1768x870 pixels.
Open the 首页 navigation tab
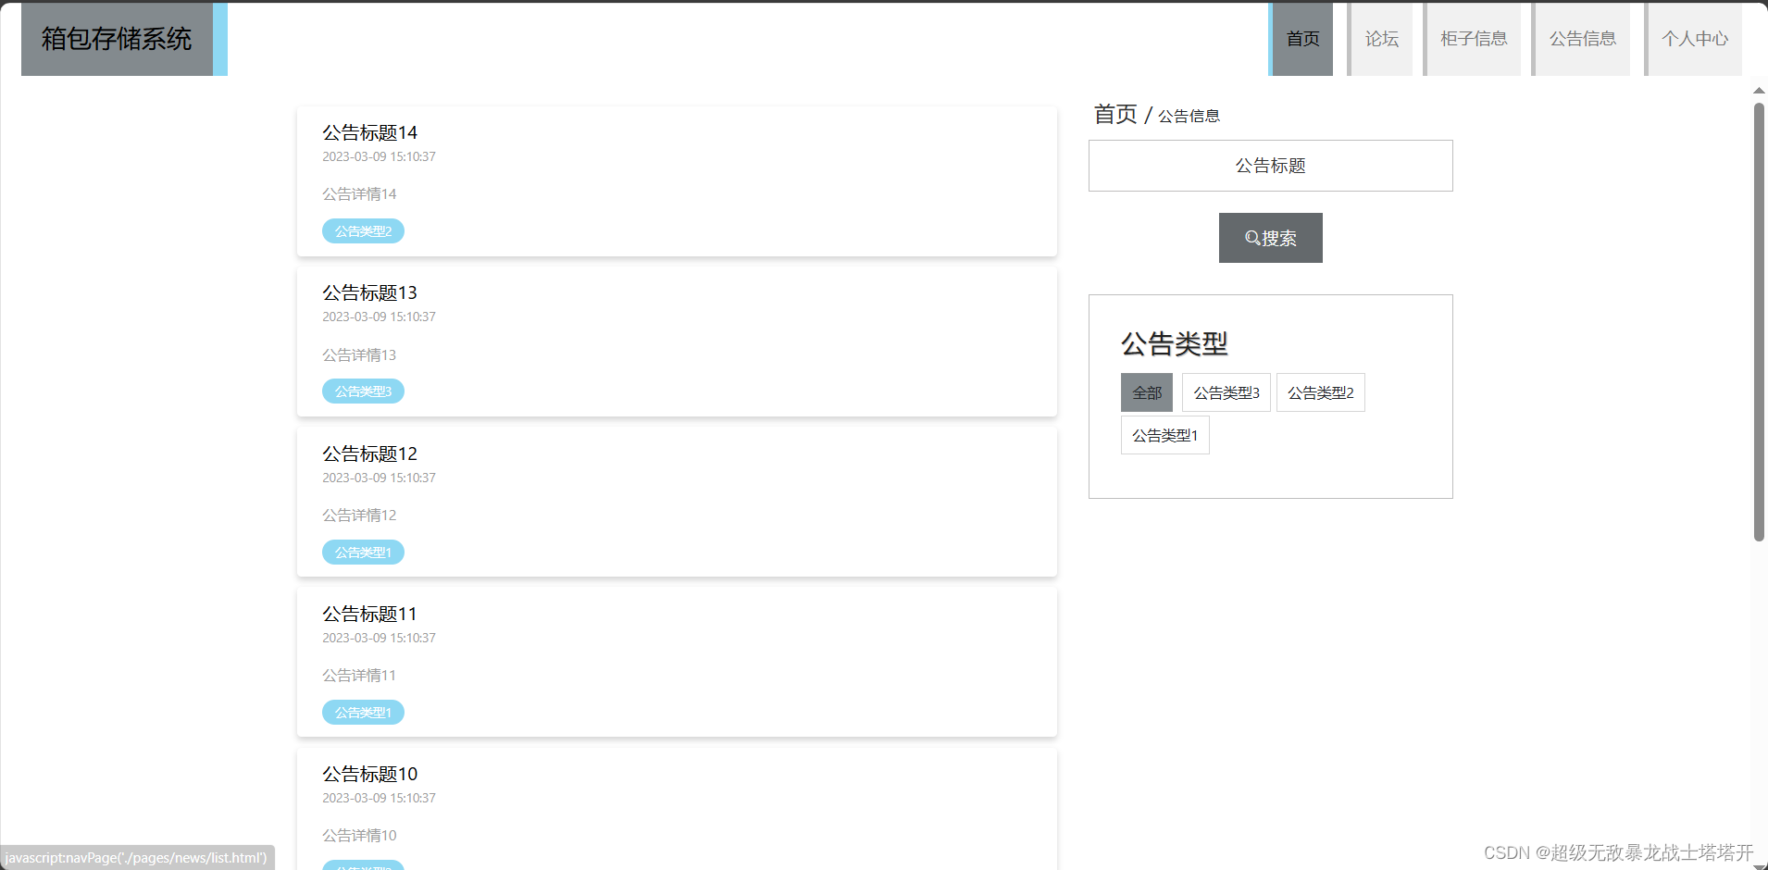pos(1301,39)
